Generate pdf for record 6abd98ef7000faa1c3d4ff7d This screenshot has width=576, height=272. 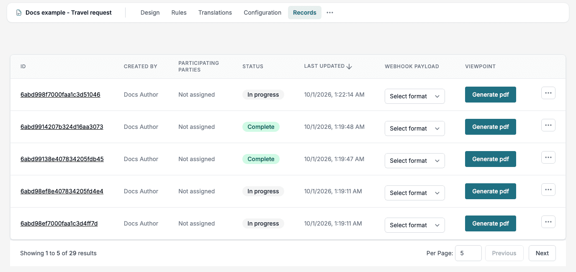coord(491,223)
